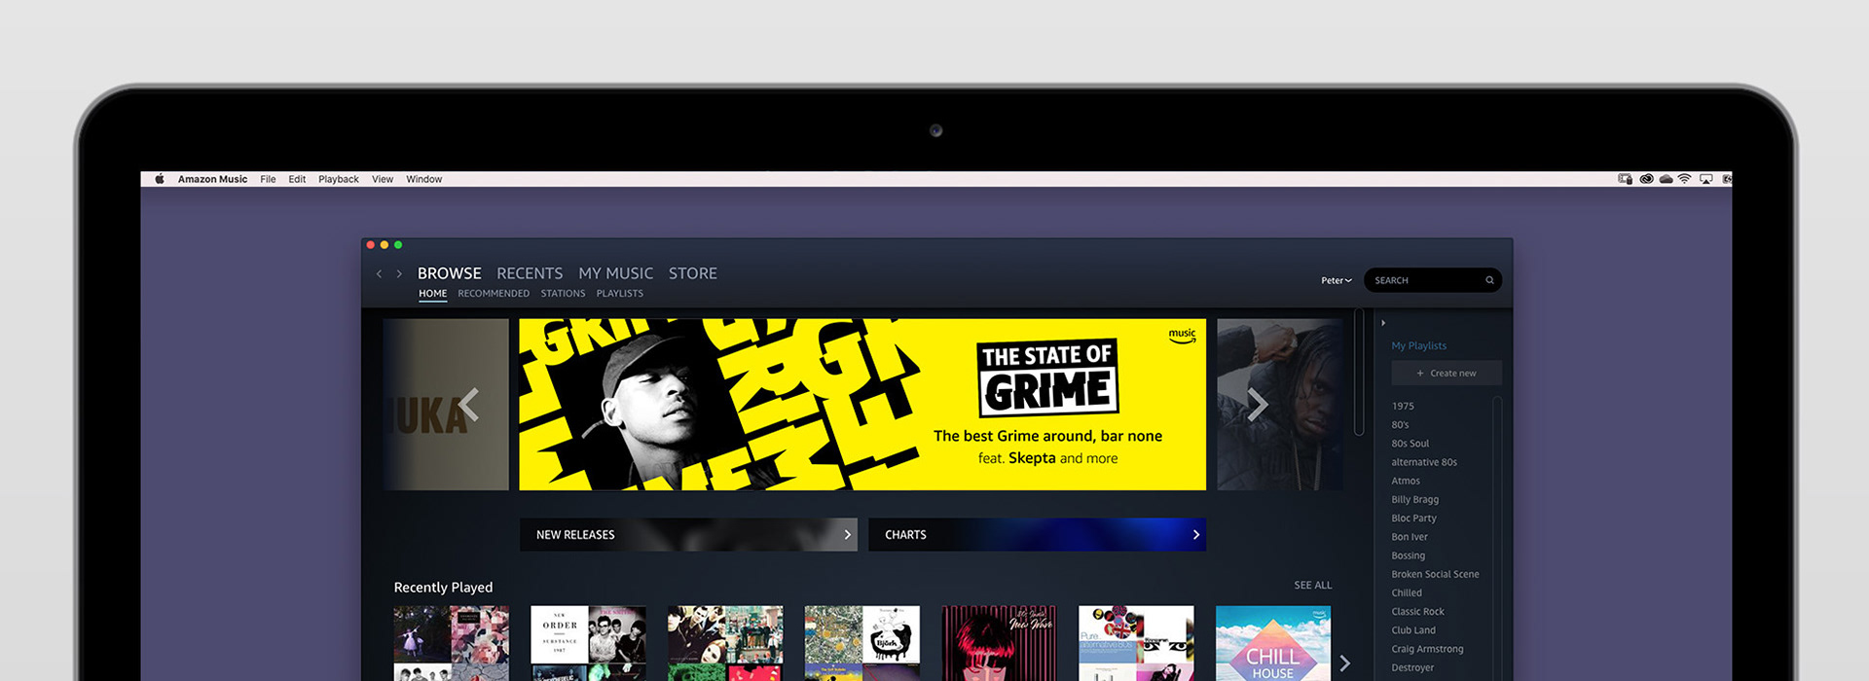The width and height of the screenshot is (1869, 681).
Task: Open the Club Land playlist
Action: tap(1413, 629)
